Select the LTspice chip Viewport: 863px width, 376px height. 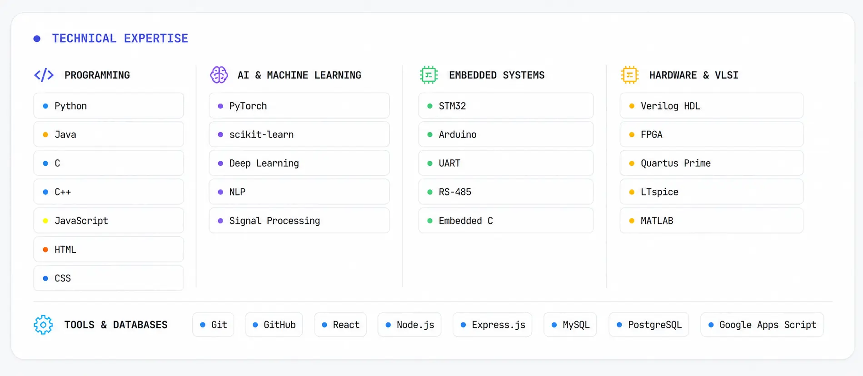coord(712,192)
